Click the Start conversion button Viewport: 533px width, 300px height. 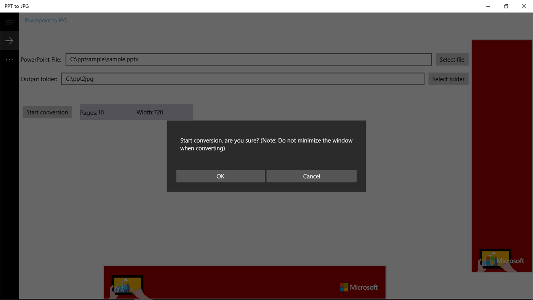tap(47, 112)
